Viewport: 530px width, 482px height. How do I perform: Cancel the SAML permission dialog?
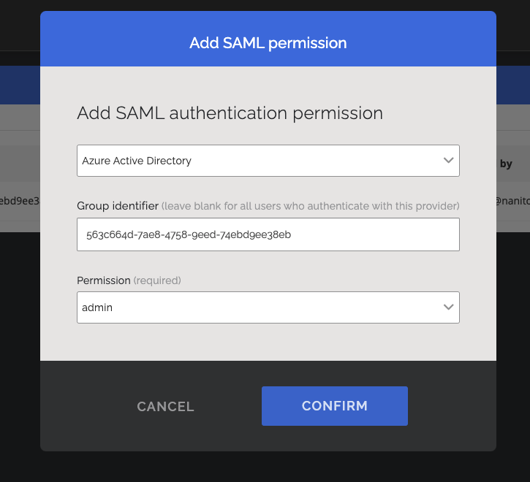(x=165, y=407)
